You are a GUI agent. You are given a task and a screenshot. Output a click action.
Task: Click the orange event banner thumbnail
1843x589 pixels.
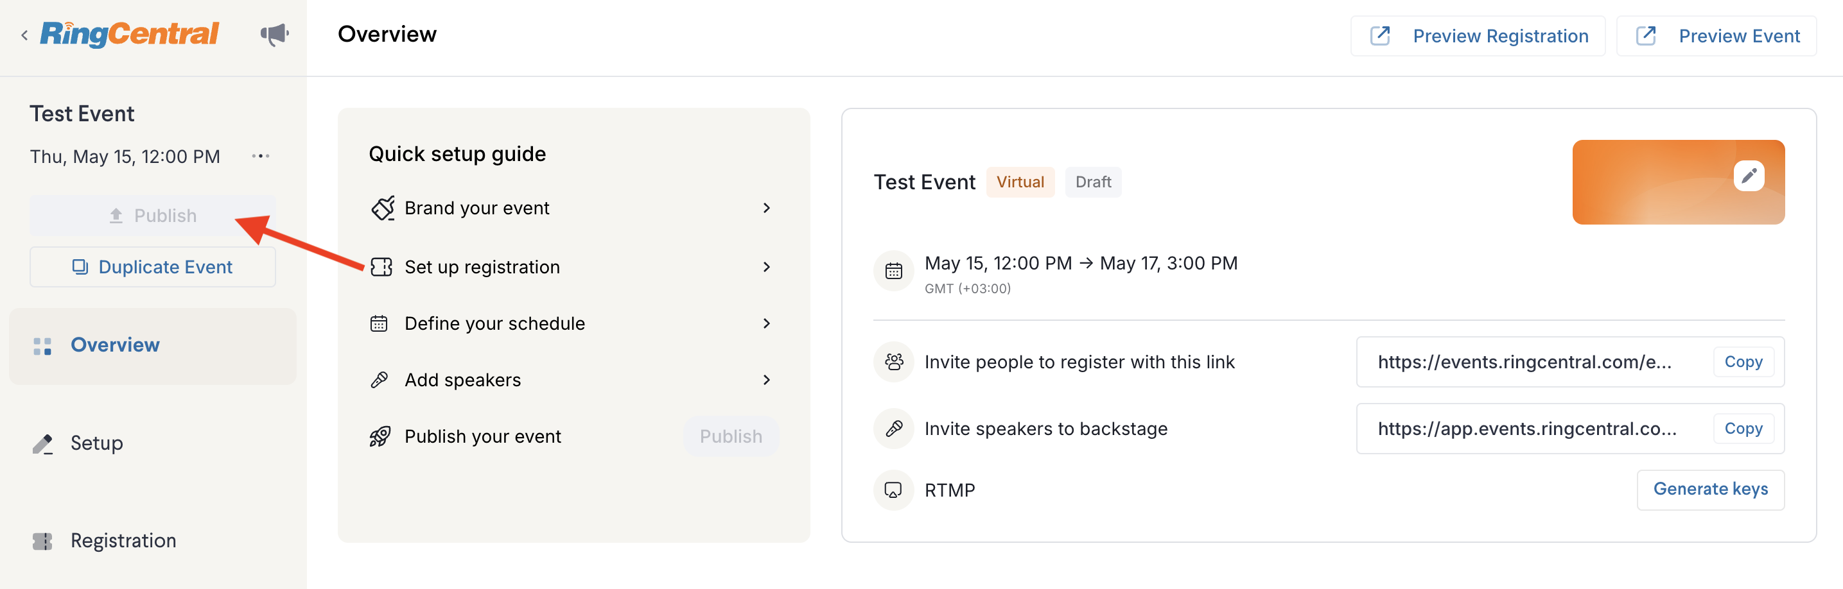(1678, 182)
